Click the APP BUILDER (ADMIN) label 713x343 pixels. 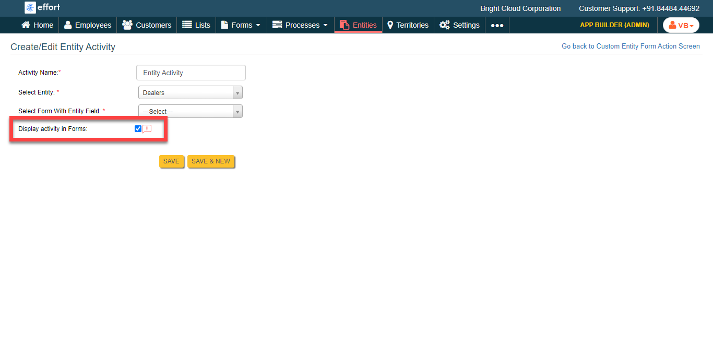pyautogui.click(x=614, y=25)
